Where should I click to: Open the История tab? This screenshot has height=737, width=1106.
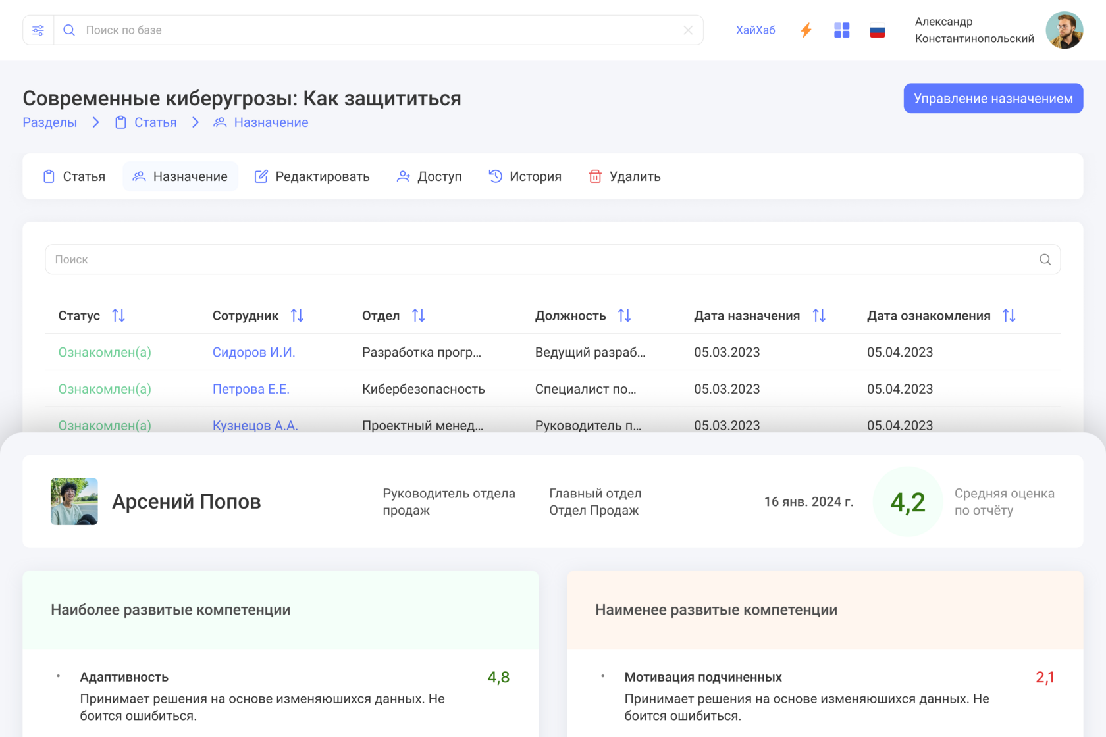pos(525,176)
